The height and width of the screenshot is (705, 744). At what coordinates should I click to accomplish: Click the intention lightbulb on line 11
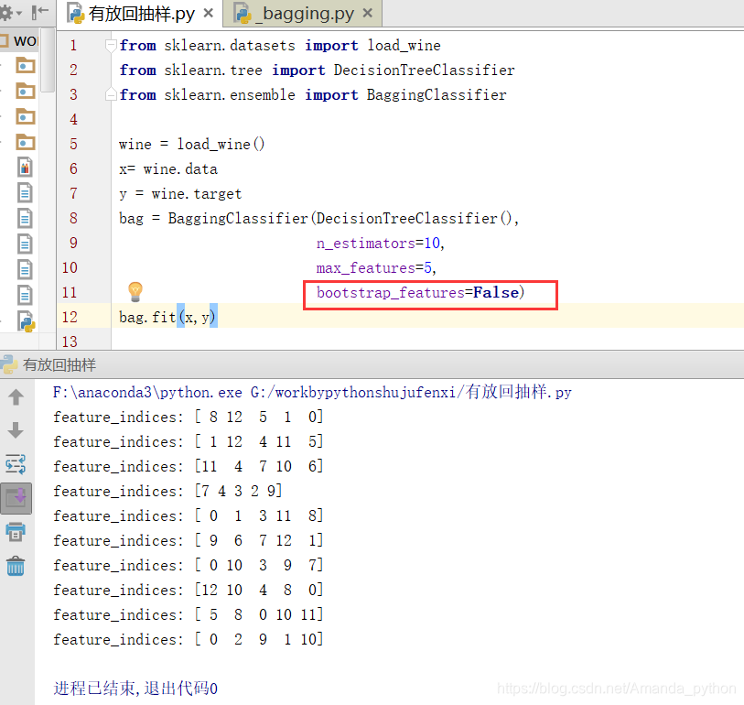135,291
